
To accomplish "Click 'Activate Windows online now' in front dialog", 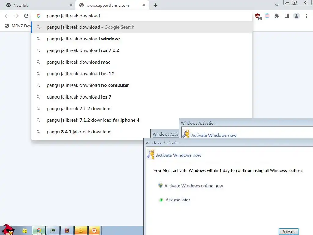I will (x=193, y=186).
